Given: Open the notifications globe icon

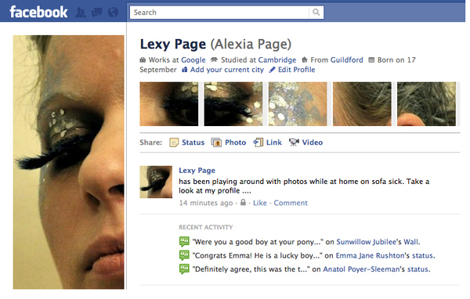Looking at the screenshot, I should pyautogui.click(x=113, y=13).
